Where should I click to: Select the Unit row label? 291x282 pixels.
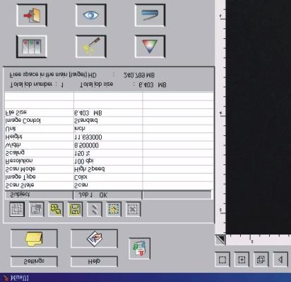tap(11, 129)
